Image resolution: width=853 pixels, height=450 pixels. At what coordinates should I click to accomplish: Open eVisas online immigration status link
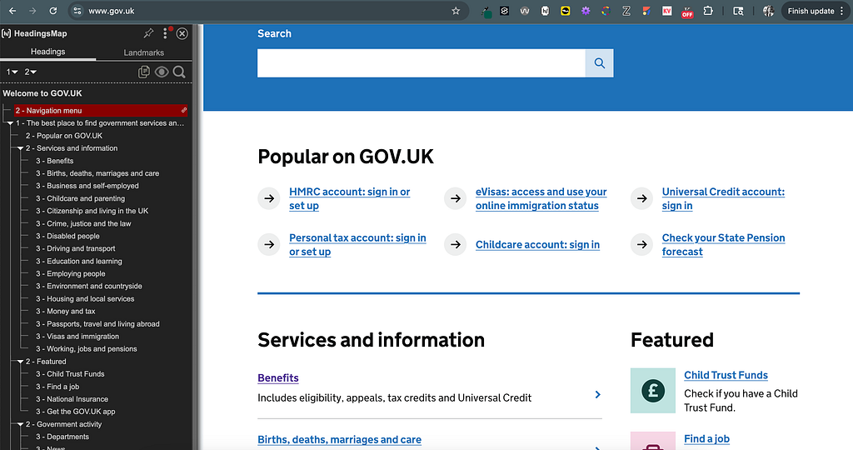pos(541,198)
